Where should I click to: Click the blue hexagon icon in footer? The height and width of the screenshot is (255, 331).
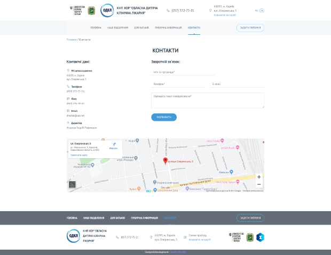point(261,237)
